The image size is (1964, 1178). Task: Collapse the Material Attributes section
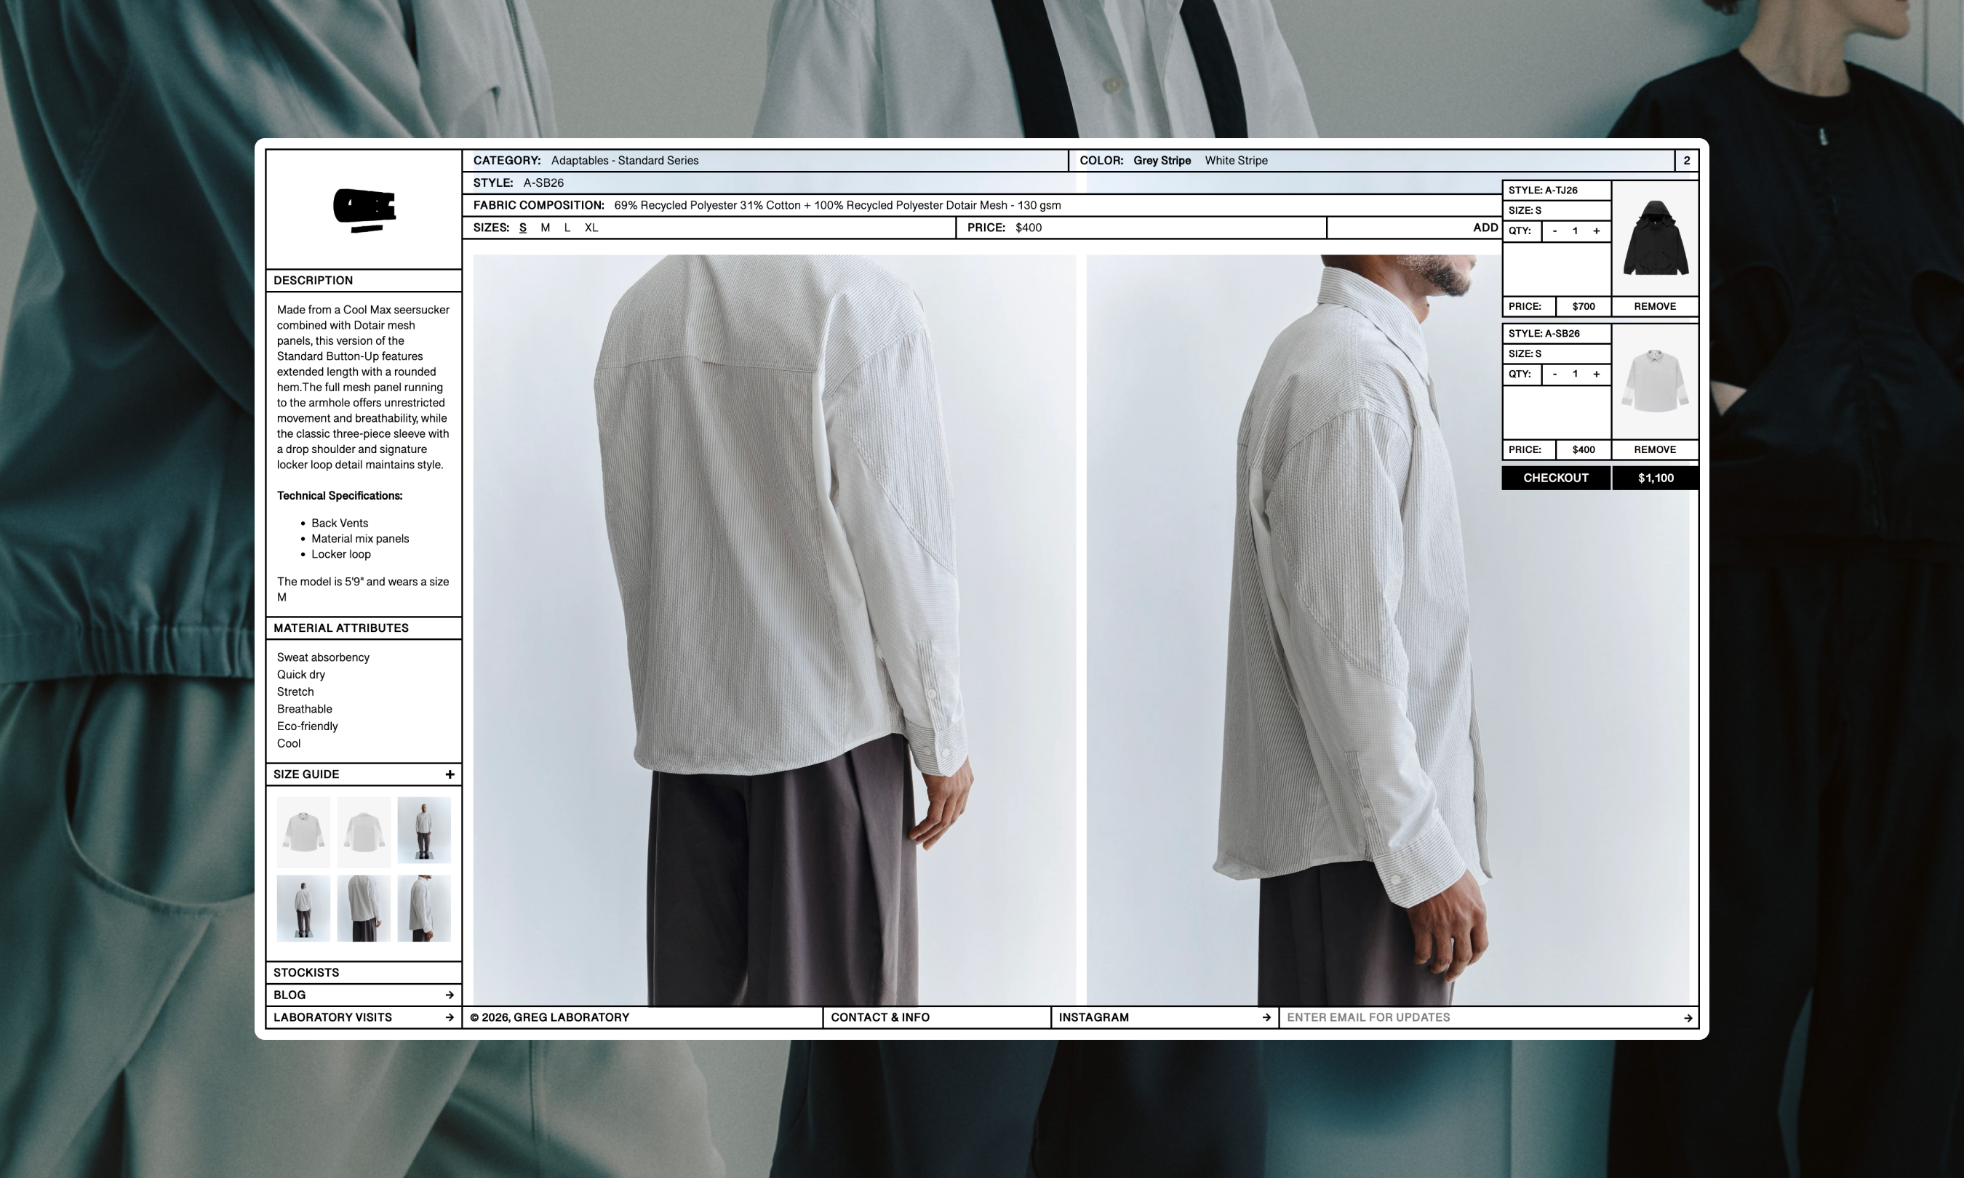[x=342, y=628]
